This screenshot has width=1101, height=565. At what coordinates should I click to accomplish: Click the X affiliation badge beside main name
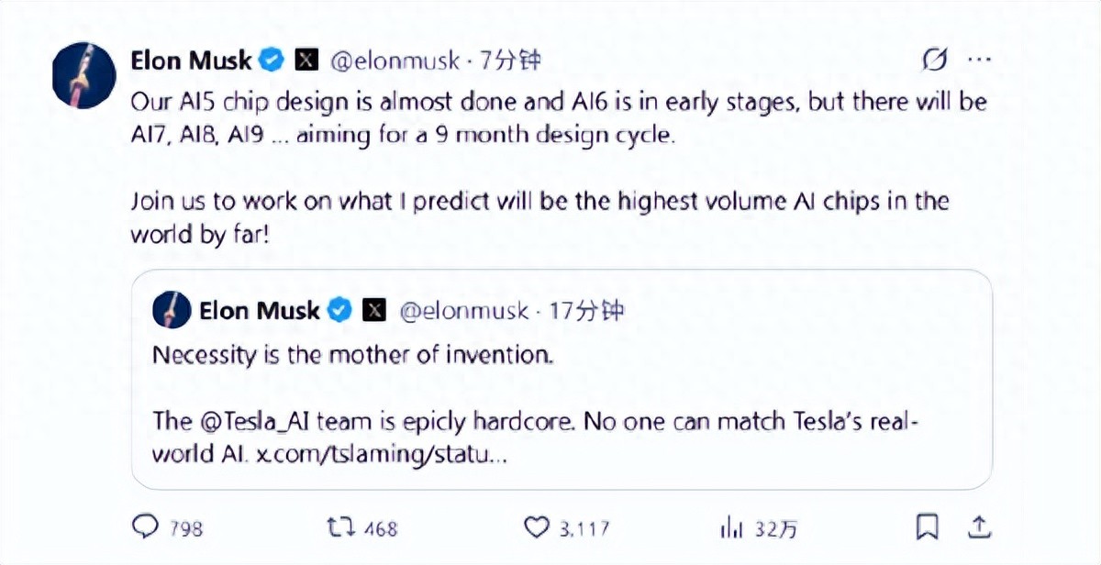coord(306,61)
